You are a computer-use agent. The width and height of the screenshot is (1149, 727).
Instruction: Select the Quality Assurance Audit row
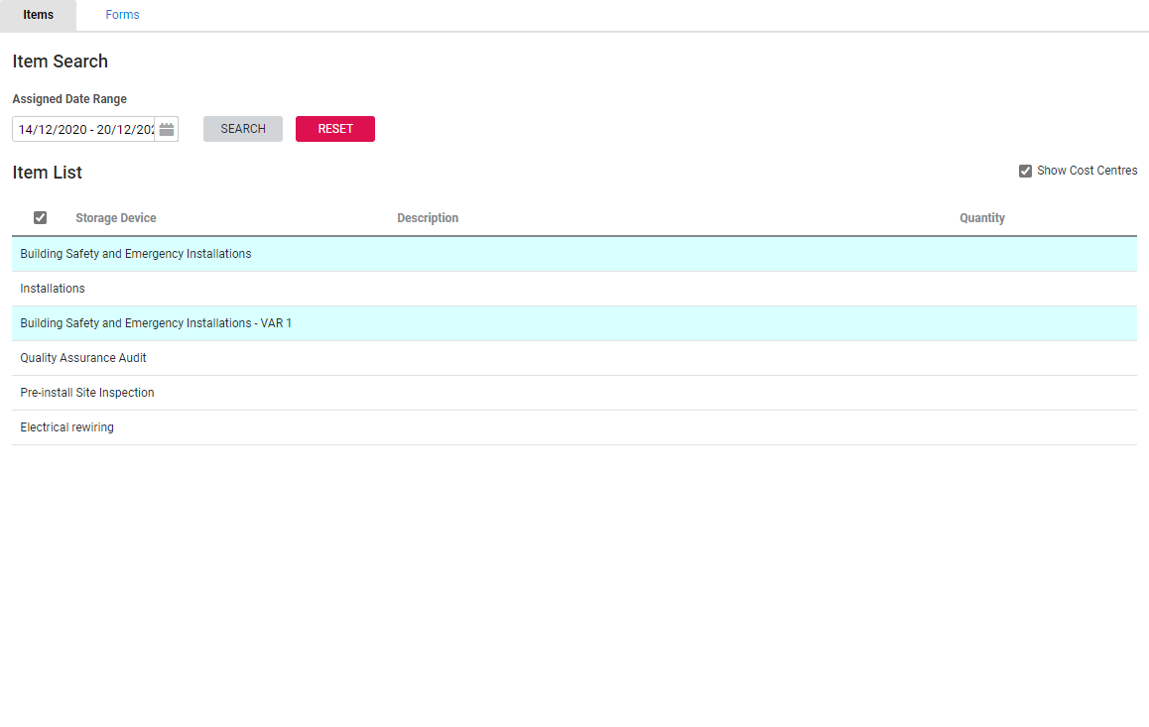click(x=83, y=358)
